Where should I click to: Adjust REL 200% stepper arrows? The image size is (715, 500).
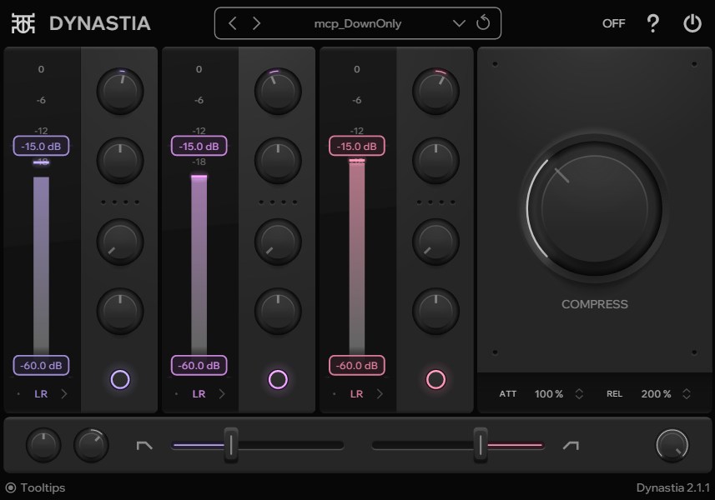(687, 394)
